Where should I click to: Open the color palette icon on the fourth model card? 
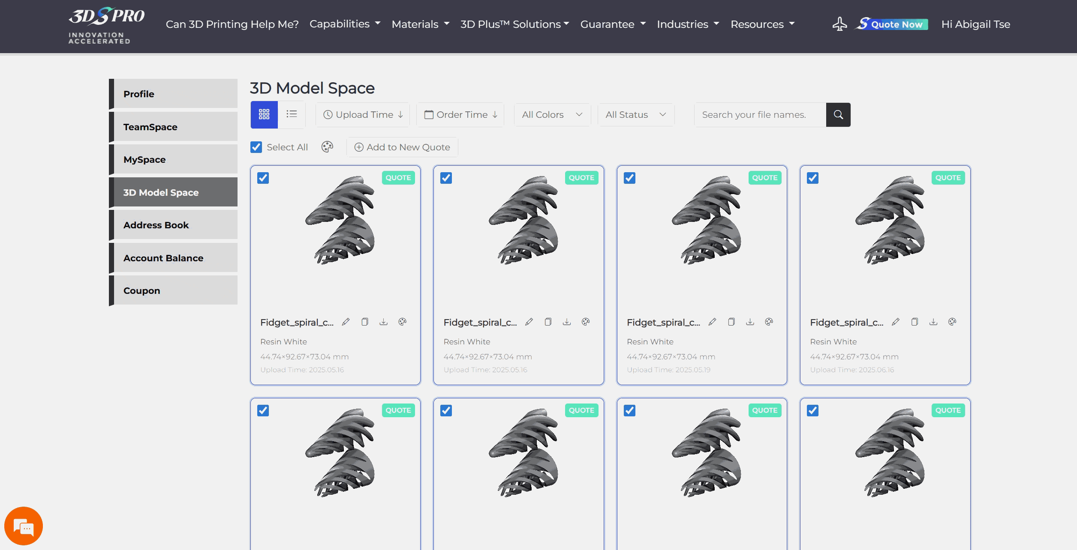pyautogui.click(x=953, y=322)
